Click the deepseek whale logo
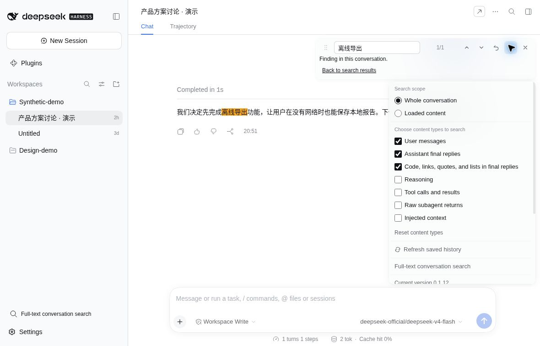 click(13, 16)
